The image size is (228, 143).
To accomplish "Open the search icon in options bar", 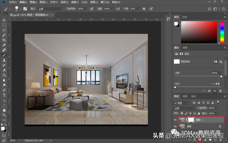I will 209,9.
